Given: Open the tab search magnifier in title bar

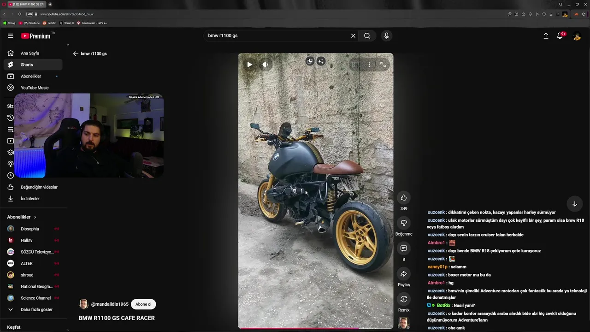Looking at the screenshot, I should coord(560,4).
